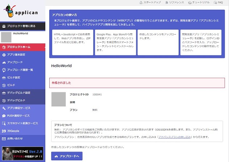Open デバッグビルド menu item
The width and height of the screenshot is (229, 162).
22,100
